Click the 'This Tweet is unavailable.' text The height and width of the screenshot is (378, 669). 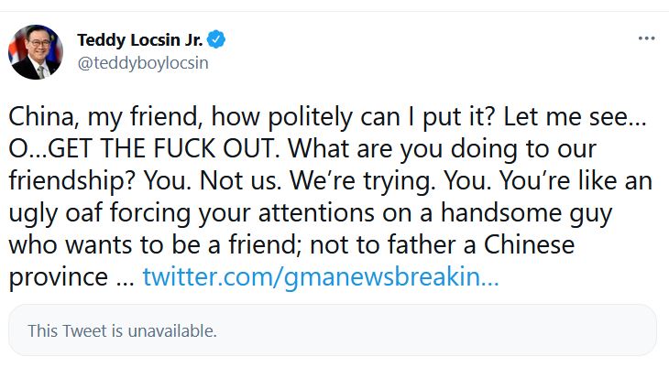[122, 330]
